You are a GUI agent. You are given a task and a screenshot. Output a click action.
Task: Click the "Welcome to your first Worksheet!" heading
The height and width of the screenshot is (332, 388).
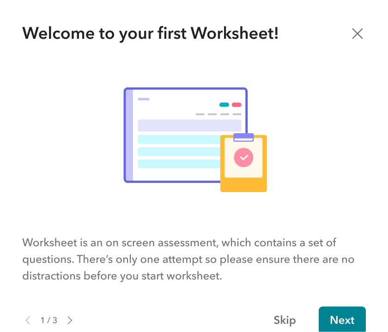[x=151, y=33]
